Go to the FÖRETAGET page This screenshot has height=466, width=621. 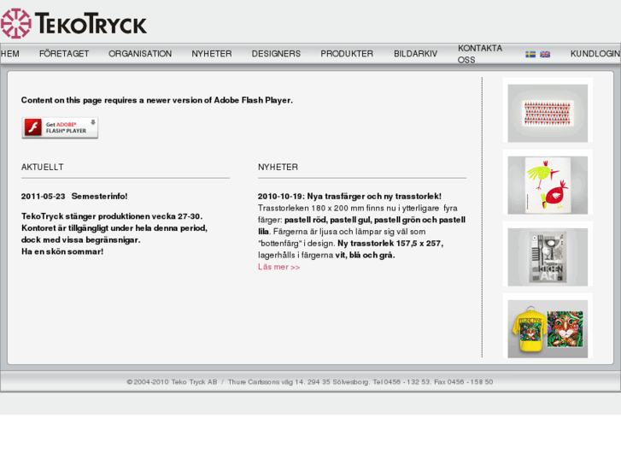click(64, 54)
